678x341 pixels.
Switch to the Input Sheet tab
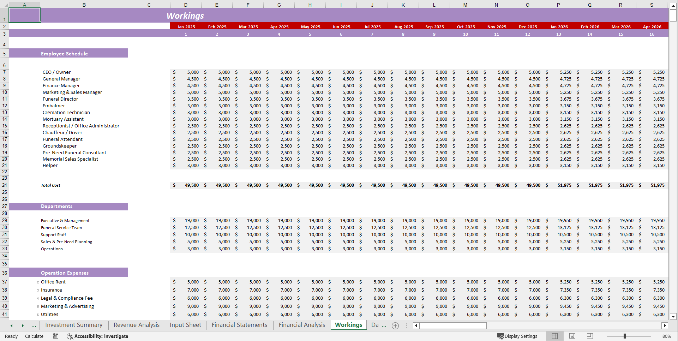(185, 325)
